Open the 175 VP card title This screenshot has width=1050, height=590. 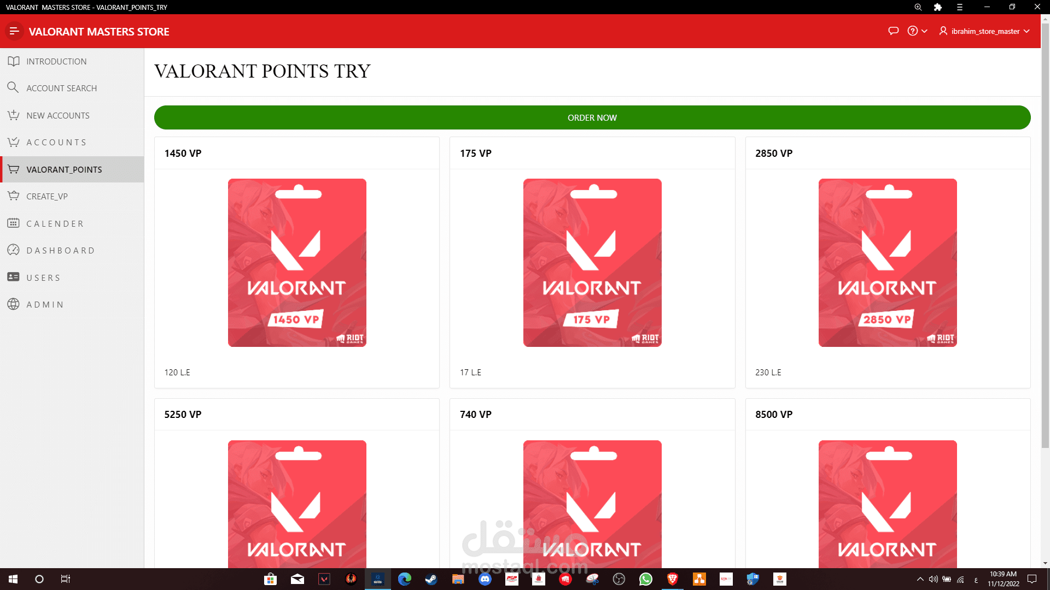tap(475, 154)
